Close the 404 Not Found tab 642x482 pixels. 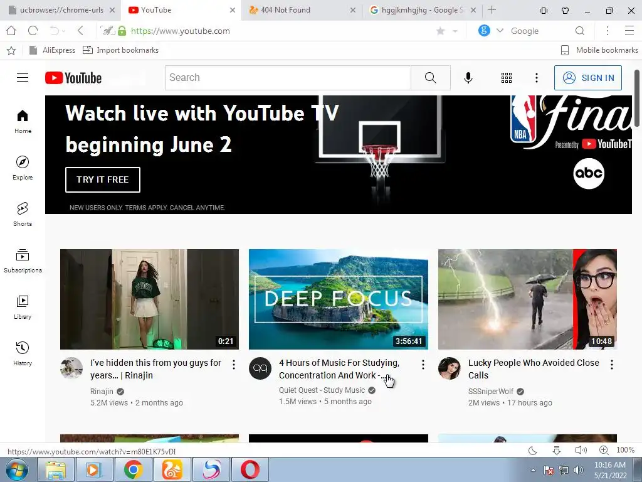[x=352, y=10]
